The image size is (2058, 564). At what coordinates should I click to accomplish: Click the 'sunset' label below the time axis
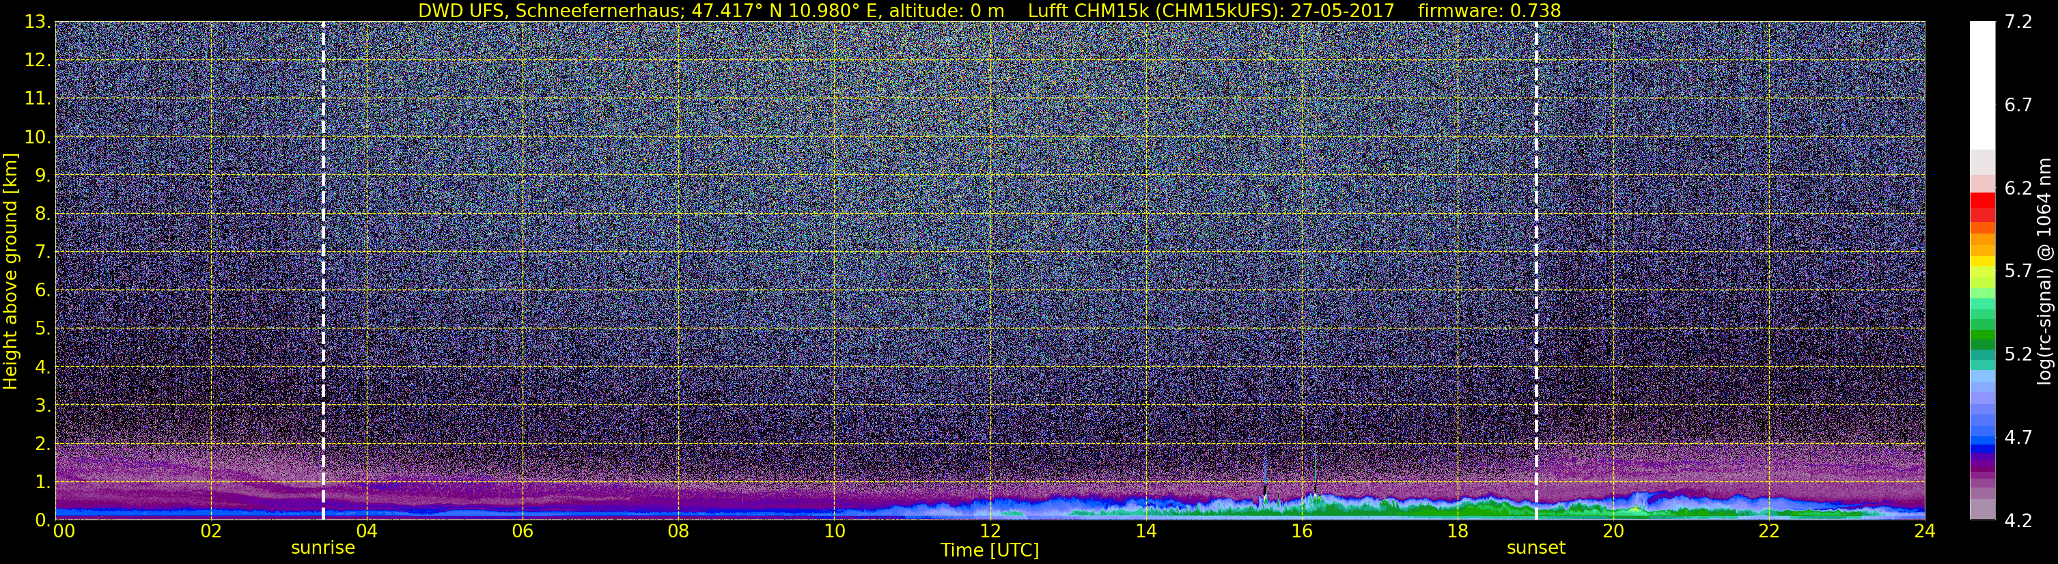coord(1535,548)
